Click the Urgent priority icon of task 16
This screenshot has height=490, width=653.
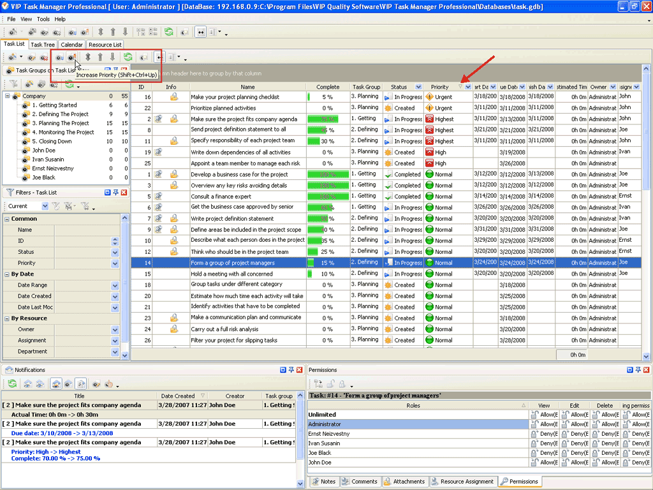pos(429,97)
